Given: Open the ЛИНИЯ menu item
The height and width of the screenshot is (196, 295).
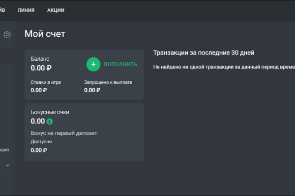Looking at the screenshot, I should tap(26, 10).
